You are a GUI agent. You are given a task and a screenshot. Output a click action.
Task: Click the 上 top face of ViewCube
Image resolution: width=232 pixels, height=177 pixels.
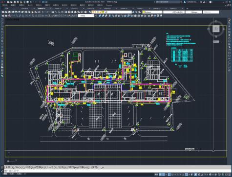216,29
